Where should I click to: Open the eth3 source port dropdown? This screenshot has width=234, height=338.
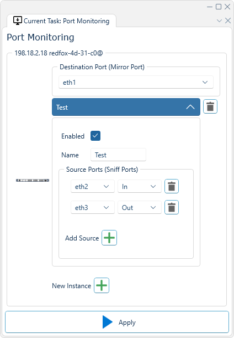click(93, 207)
